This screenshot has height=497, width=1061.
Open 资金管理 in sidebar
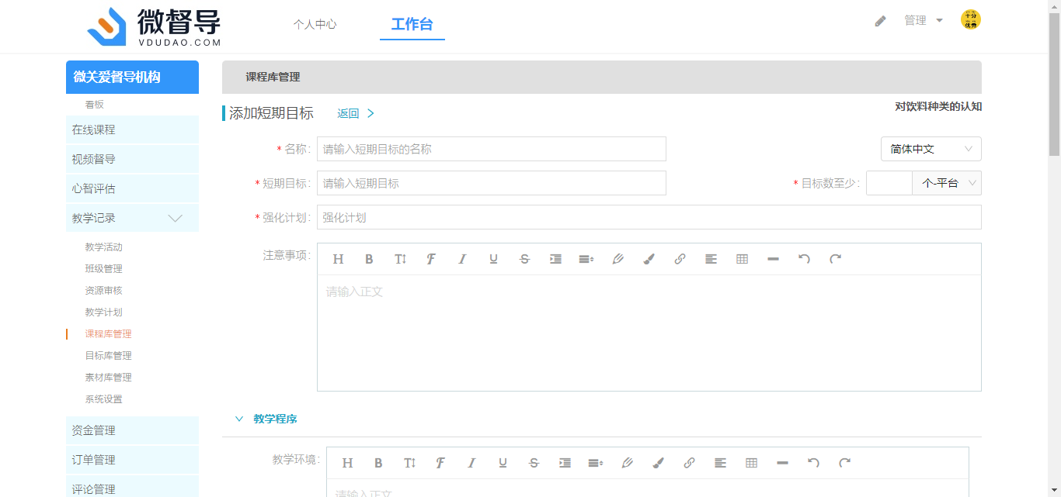pyautogui.click(x=132, y=430)
